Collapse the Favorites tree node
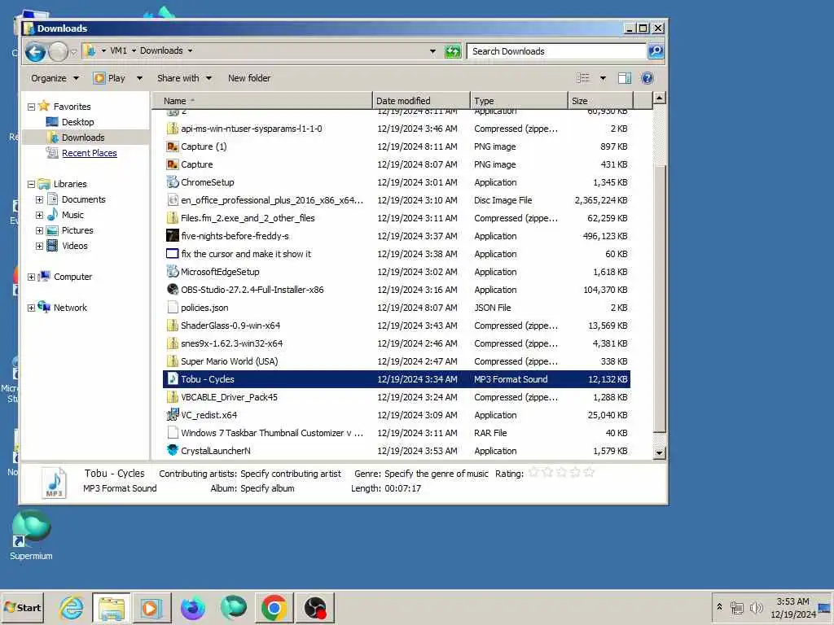This screenshot has width=834, height=625. pyautogui.click(x=32, y=107)
